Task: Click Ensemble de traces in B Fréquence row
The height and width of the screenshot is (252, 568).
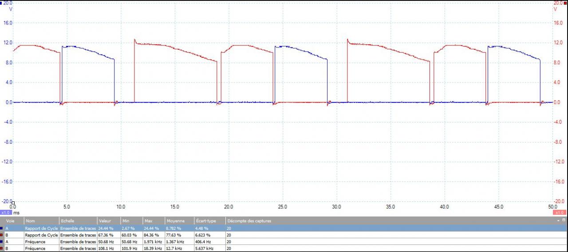Action: (78, 248)
